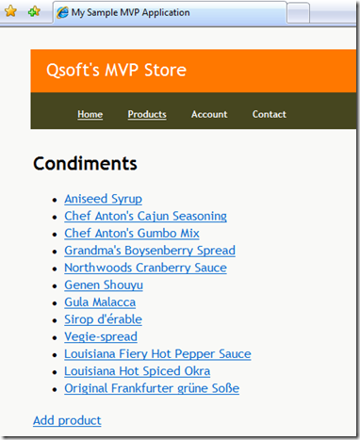Open Louisiana Fiery Hot Pepper Sauce link

click(157, 354)
